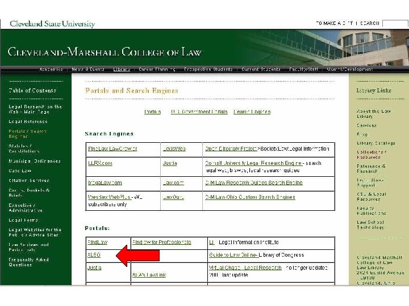Viewport: 409px width, 306px height.
Task: Click the Cleveland State University logo
Action: pyautogui.click(x=52, y=24)
